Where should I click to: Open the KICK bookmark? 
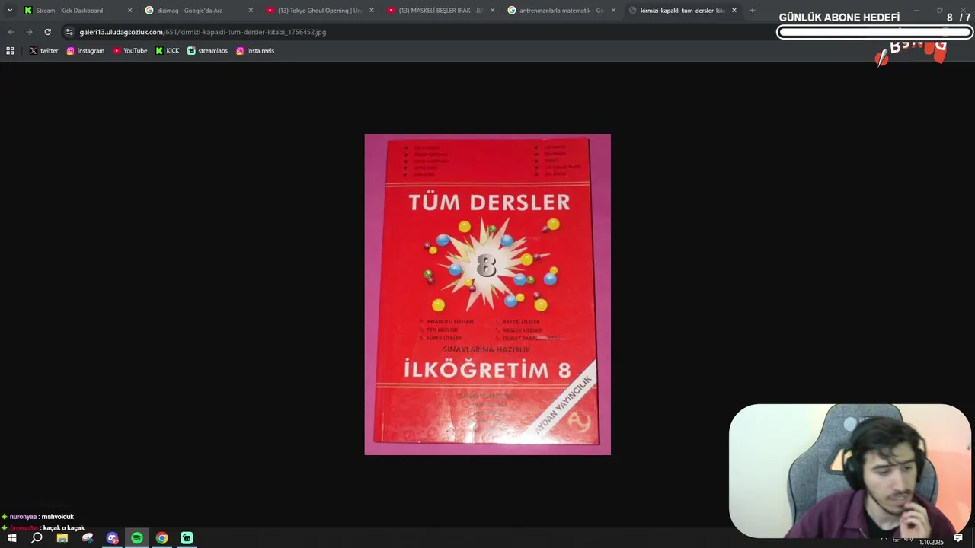coord(168,51)
